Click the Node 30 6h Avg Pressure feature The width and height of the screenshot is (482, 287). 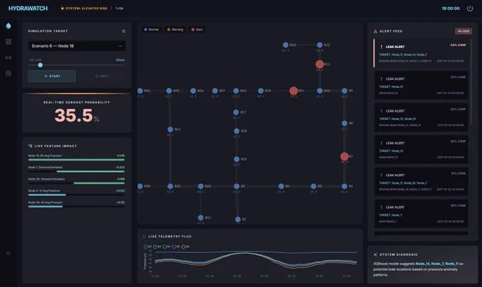point(77,204)
